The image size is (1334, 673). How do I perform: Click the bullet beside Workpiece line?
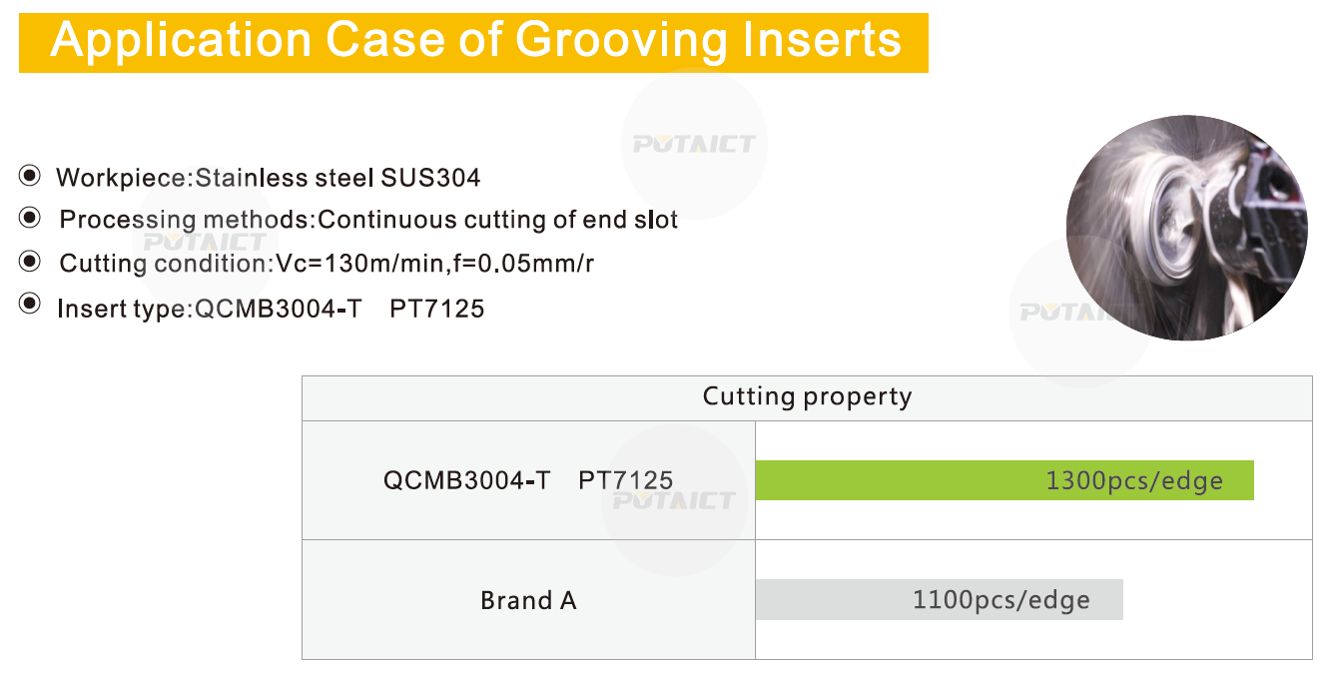coord(30,177)
